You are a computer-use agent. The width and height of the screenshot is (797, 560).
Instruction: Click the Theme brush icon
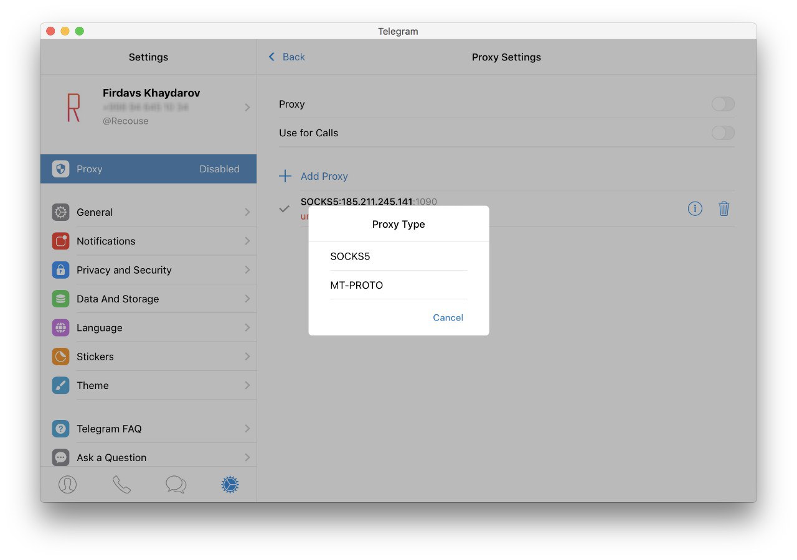point(60,385)
